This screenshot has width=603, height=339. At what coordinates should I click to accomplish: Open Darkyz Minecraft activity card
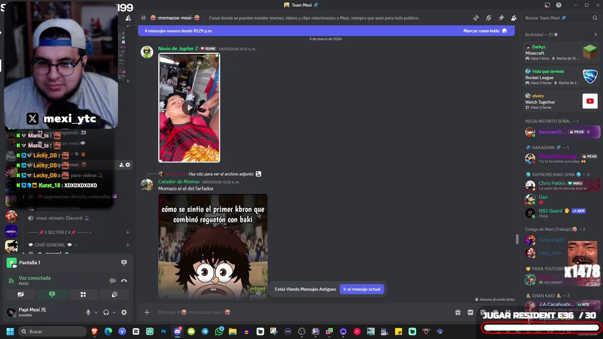tap(561, 52)
